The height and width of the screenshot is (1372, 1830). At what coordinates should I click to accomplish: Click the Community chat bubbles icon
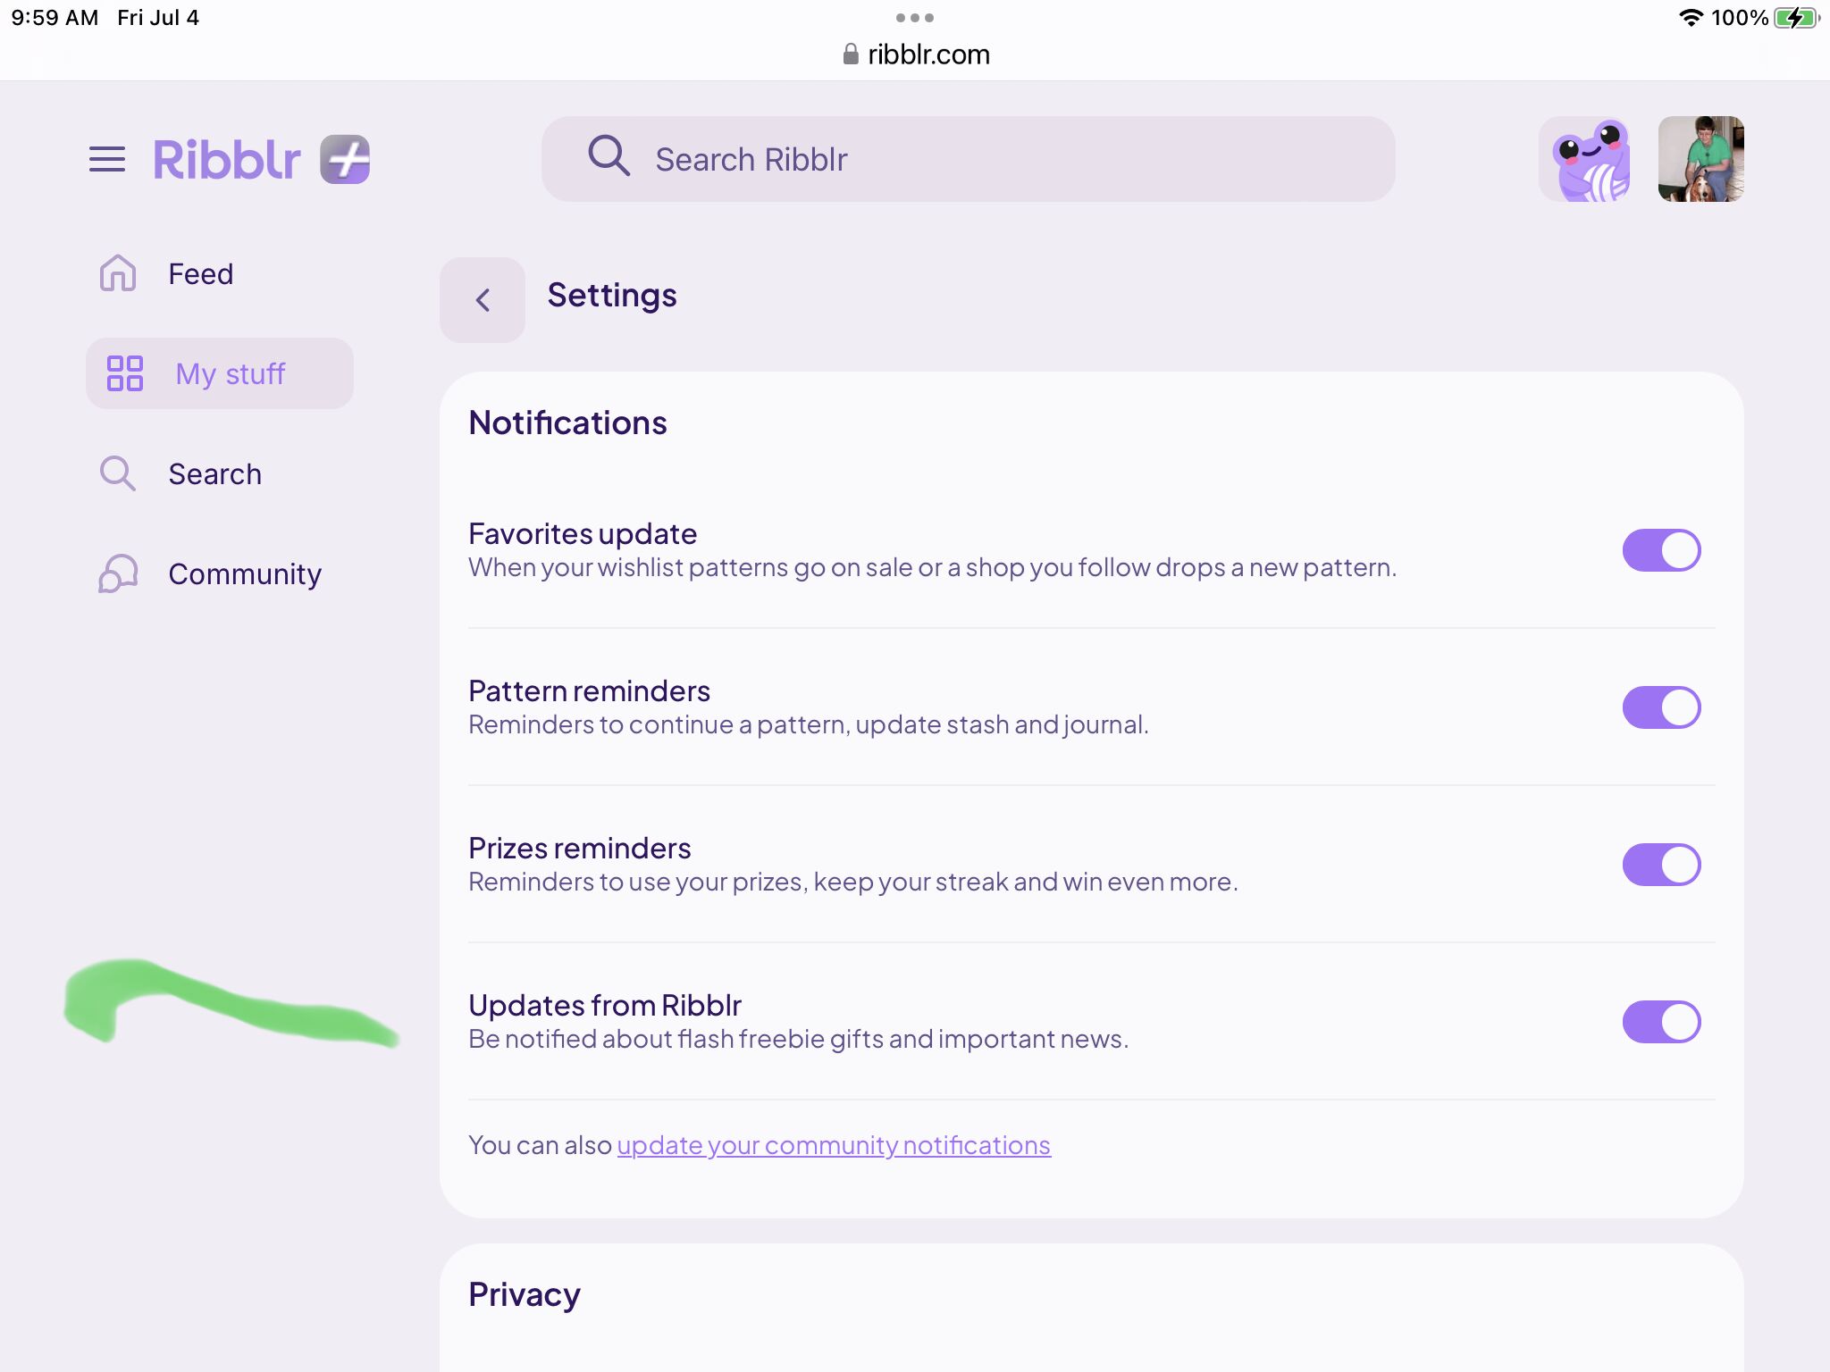click(118, 573)
